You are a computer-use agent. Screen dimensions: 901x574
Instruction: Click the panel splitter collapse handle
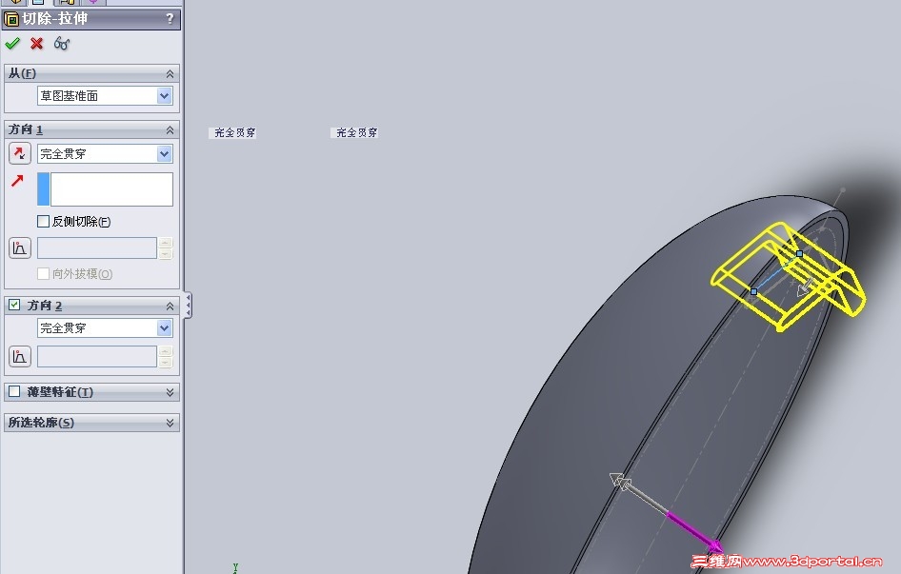[188, 306]
